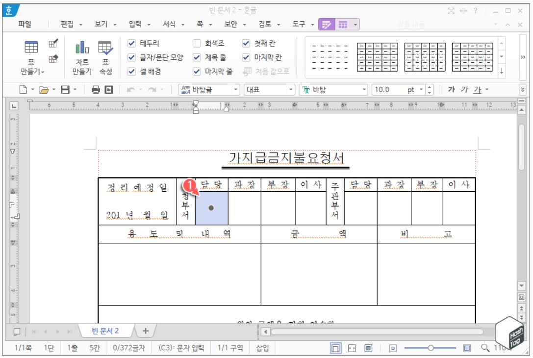Click the full screen expand icon in the title bar
Image resolution: width=533 pixels, height=358 pixels.
pos(451,11)
